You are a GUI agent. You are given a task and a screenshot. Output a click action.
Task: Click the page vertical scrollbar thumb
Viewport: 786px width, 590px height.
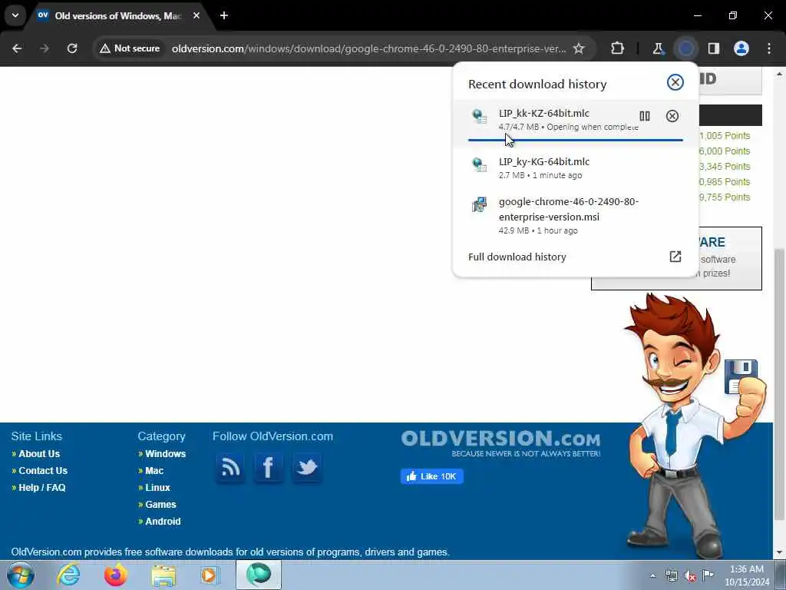778,384
